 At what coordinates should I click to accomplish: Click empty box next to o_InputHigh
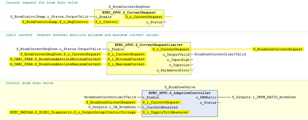196,60
